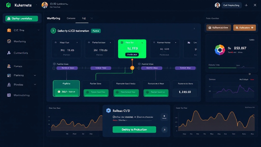Click the second purple pipeline stage pill
This screenshot has width=261, height=147.
coord(101,68)
